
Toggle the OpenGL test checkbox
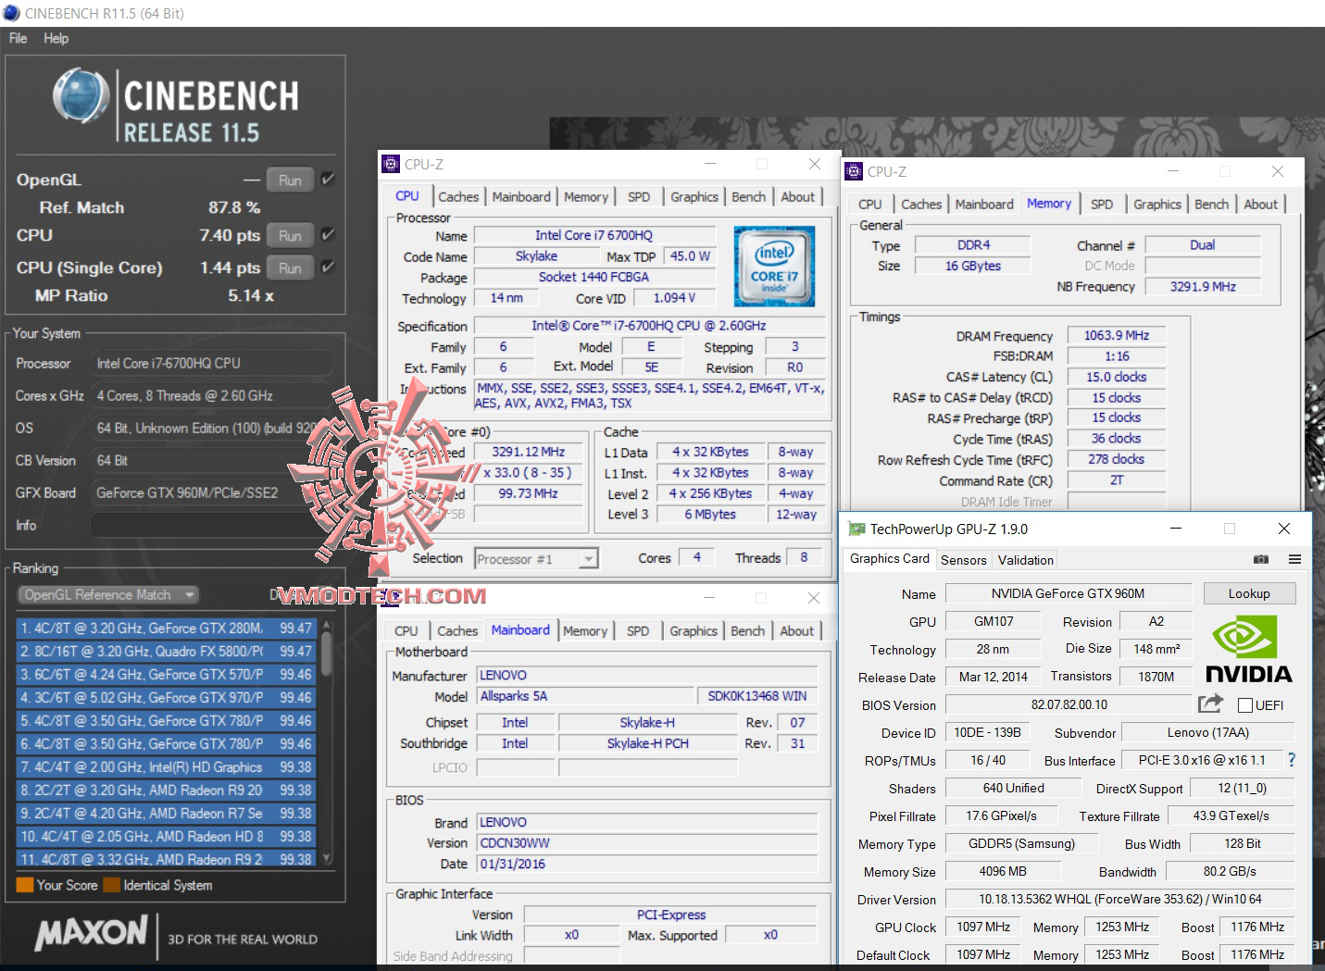(328, 180)
